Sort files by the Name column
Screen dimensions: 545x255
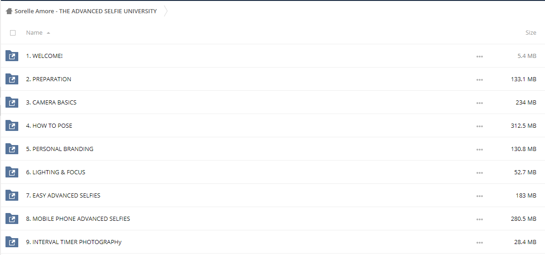(34, 32)
